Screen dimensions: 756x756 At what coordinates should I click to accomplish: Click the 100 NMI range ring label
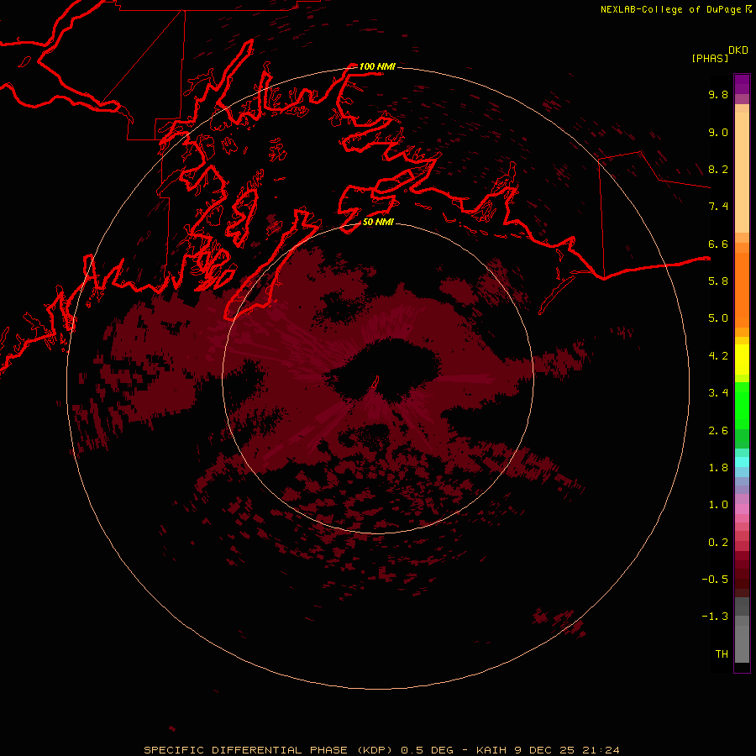point(377,66)
